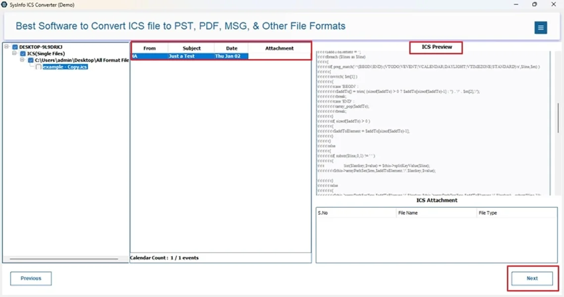This screenshot has height=297, width=564.
Task: Click the Date column header
Action: [x=231, y=48]
